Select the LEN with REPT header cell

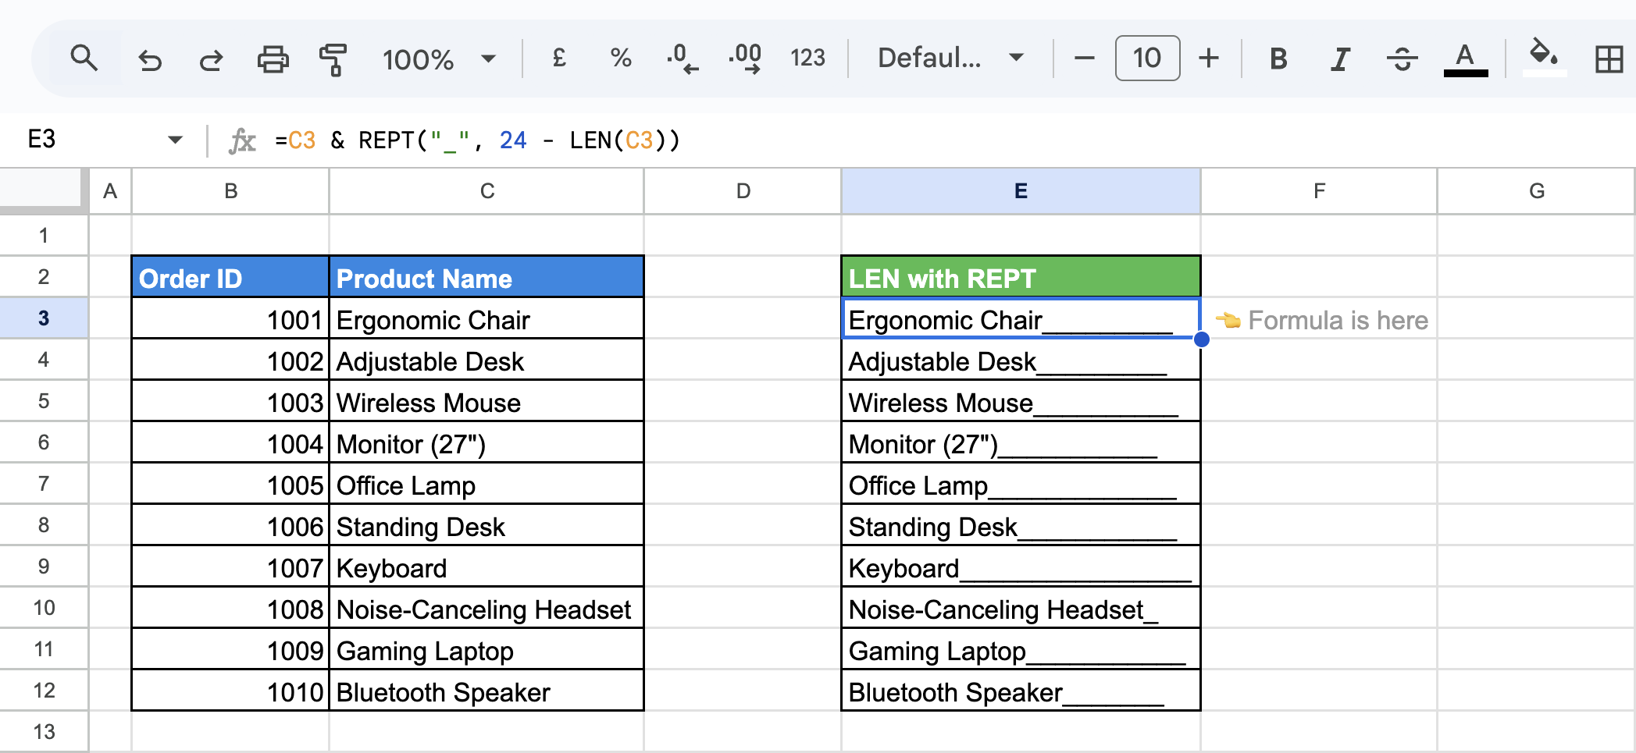1021,277
